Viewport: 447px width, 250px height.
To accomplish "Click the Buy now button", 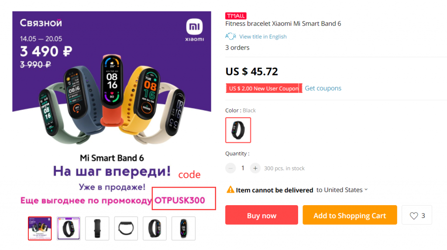I will [x=262, y=215].
